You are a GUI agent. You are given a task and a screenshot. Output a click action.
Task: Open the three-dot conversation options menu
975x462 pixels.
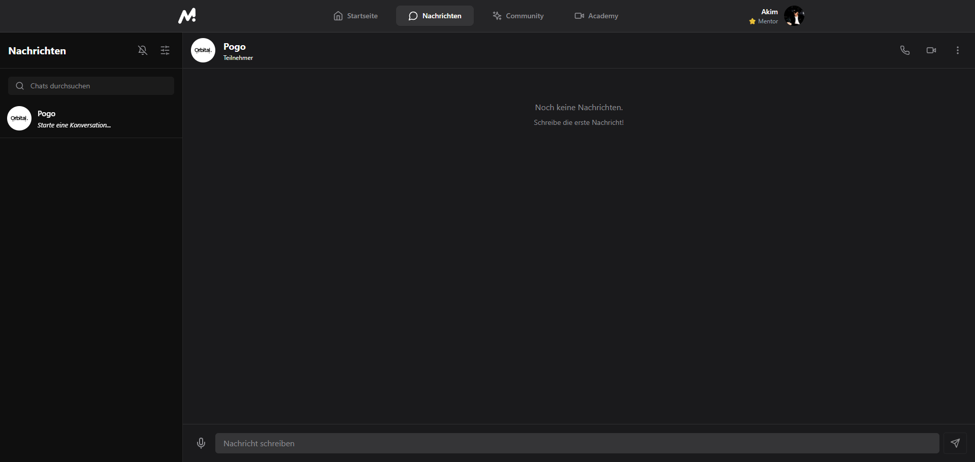(x=958, y=50)
